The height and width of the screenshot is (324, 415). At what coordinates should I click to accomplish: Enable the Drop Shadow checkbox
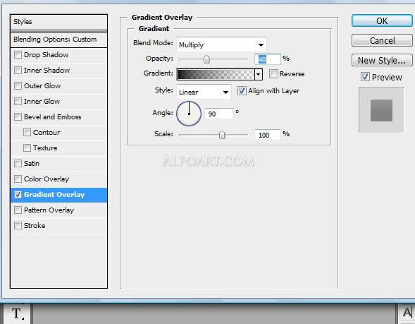18,55
